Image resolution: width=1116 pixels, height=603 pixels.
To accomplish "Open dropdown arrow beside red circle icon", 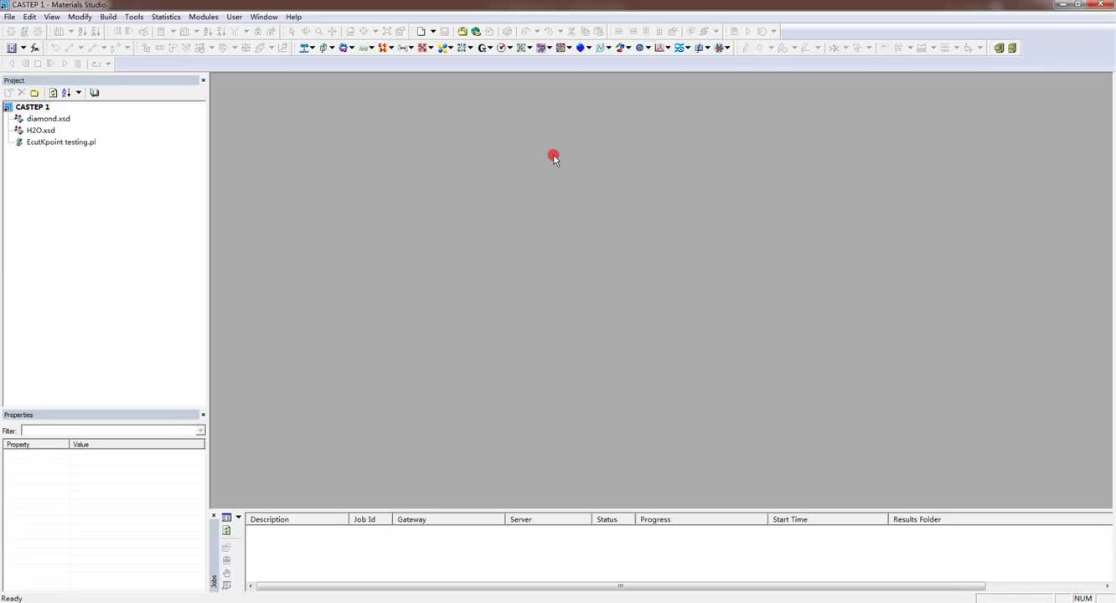I will tap(510, 48).
